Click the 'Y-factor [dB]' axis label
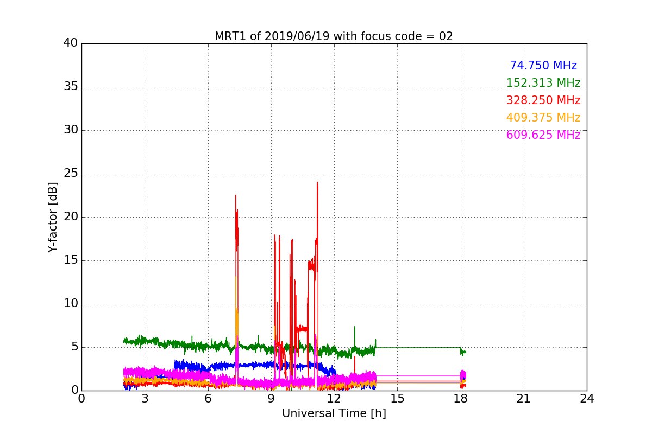The width and height of the screenshot is (652, 434). 53,217
